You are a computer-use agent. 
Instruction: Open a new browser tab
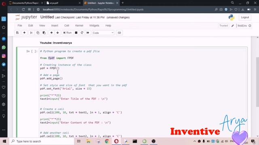point(123,3)
